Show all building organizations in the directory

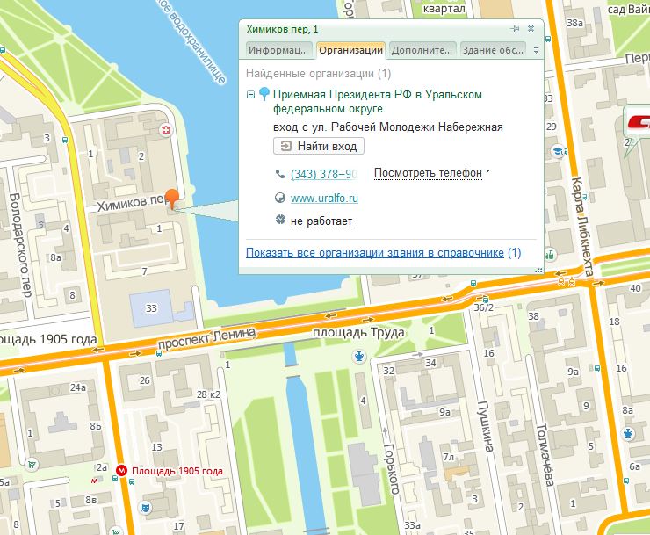coord(375,253)
